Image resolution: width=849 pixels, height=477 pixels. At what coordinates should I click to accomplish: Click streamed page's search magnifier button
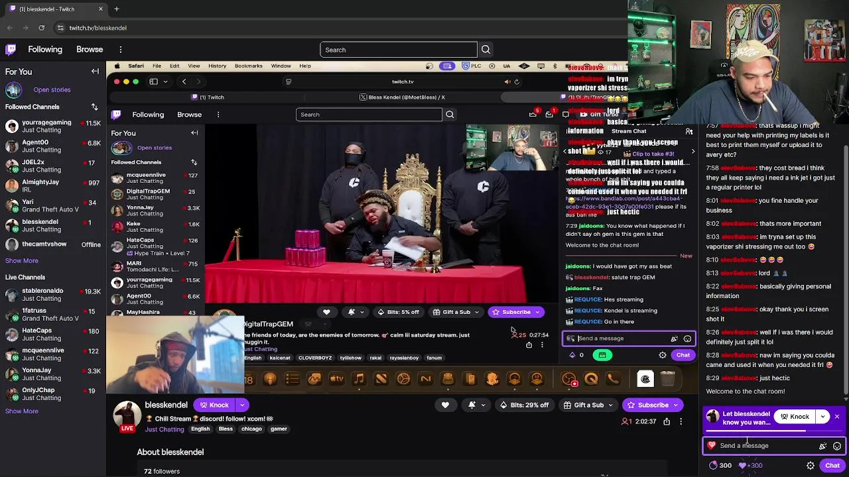[450, 115]
